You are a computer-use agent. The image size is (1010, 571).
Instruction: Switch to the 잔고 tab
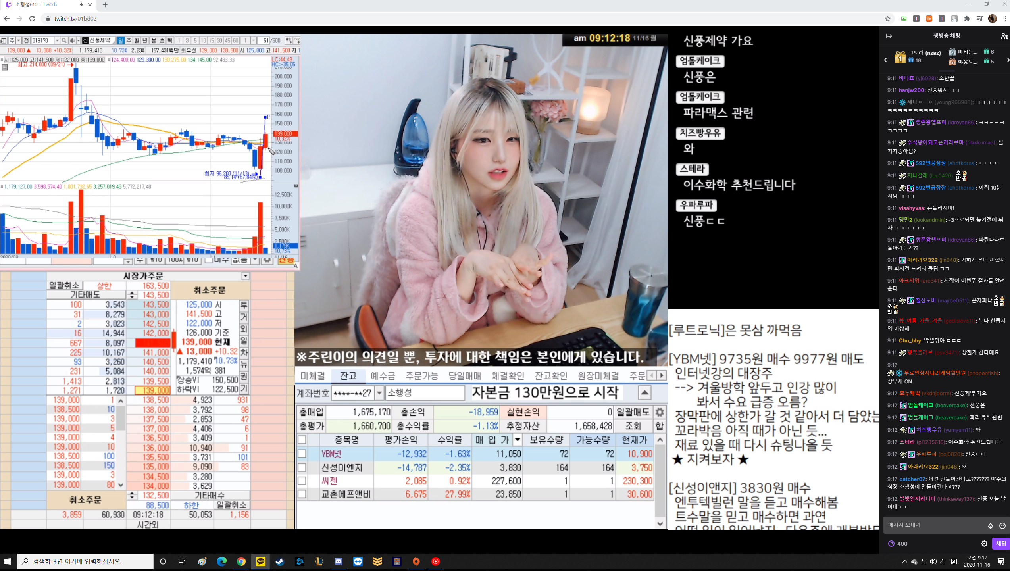pyautogui.click(x=348, y=375)
